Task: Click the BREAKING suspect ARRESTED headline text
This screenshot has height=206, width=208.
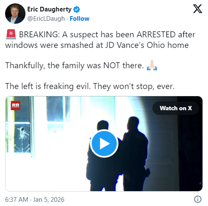Action: point(107,35)
